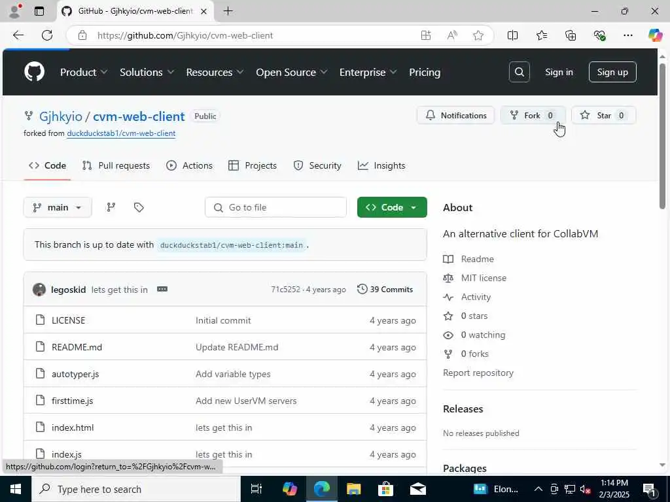Fork the repository with Fork button
The height and width of the screenshot is (502, 670).
tap(533, 115)
